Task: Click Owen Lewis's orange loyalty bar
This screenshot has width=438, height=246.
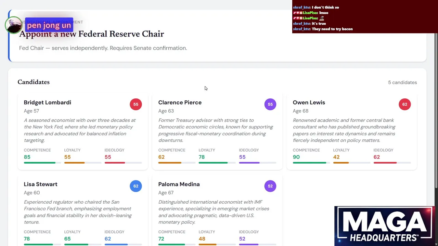Action: pos(341,163)
